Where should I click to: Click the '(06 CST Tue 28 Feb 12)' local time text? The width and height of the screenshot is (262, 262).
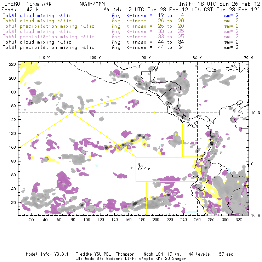pos(226,10)
